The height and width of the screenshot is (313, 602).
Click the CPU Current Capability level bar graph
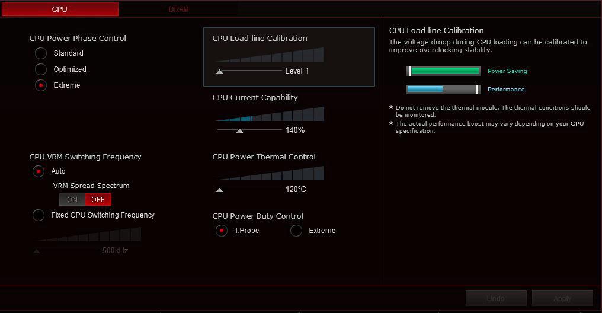270,114
